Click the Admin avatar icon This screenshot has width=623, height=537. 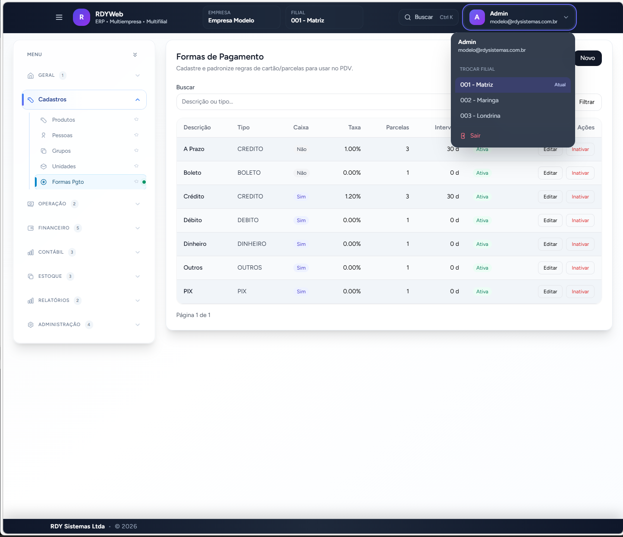477,17
